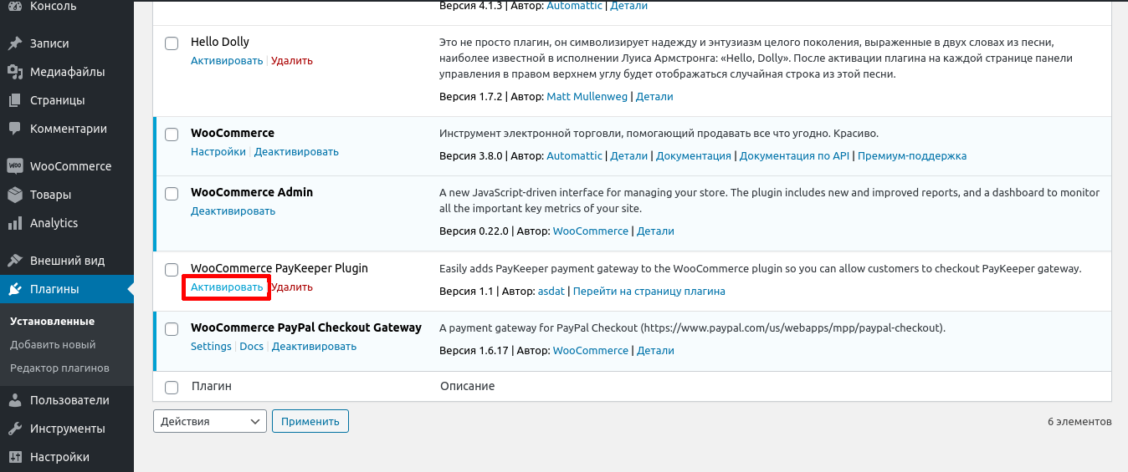Image resolution: width=1128 pixels, height=472 pixels.
Task: Click the WooCommerce logo icon in sidebar
Action: pyautogui.click(x=15, y=166)
